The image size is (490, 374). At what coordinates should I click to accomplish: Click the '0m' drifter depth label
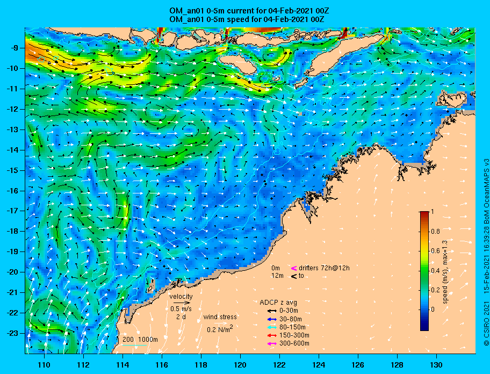[276, 268]
